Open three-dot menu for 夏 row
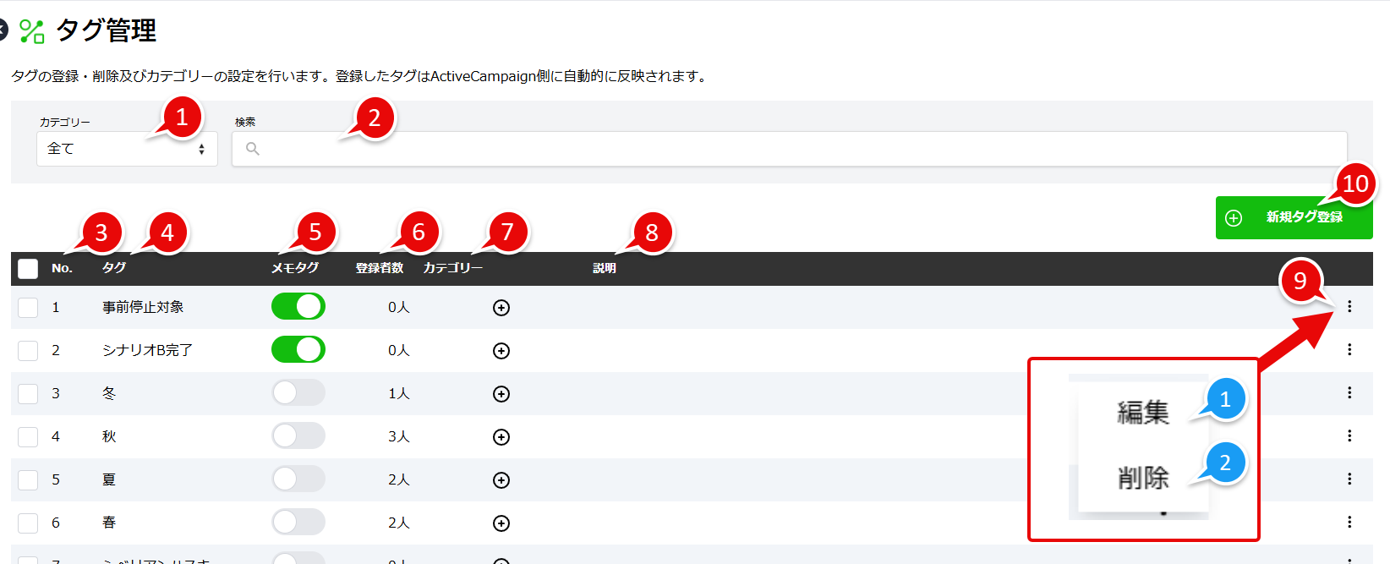This screenshot has width=1390, height=564. coord(1349,479)
